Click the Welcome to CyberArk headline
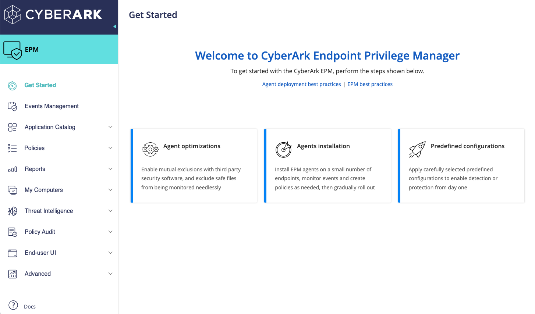 (327, 56)
